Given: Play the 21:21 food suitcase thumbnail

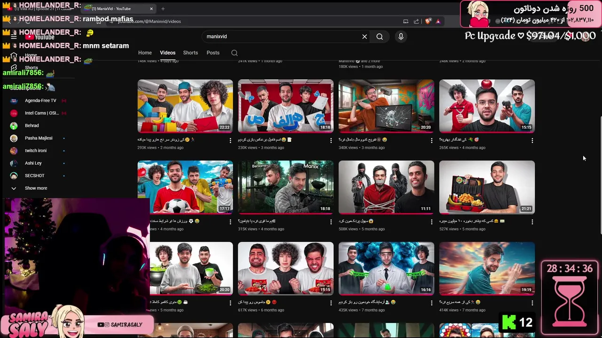Looking at the screenshot, I should coord(487,187).
